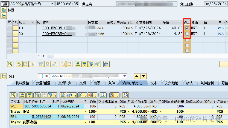The height and width of the screenshot is (128, 228).
Task: Click the 凭证日期 field 06/26/2024
Action: point(216,4)
